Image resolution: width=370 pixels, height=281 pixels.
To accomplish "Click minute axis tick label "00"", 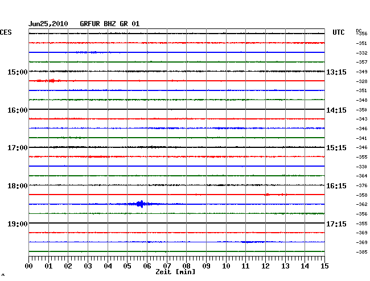I will (x=29, y=266).
